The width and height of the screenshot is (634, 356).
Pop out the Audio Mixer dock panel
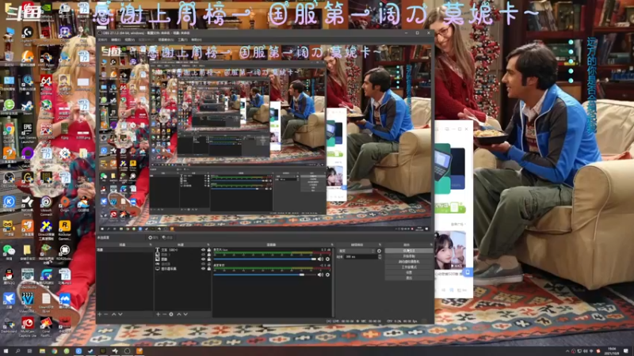(x=332, y=244)
